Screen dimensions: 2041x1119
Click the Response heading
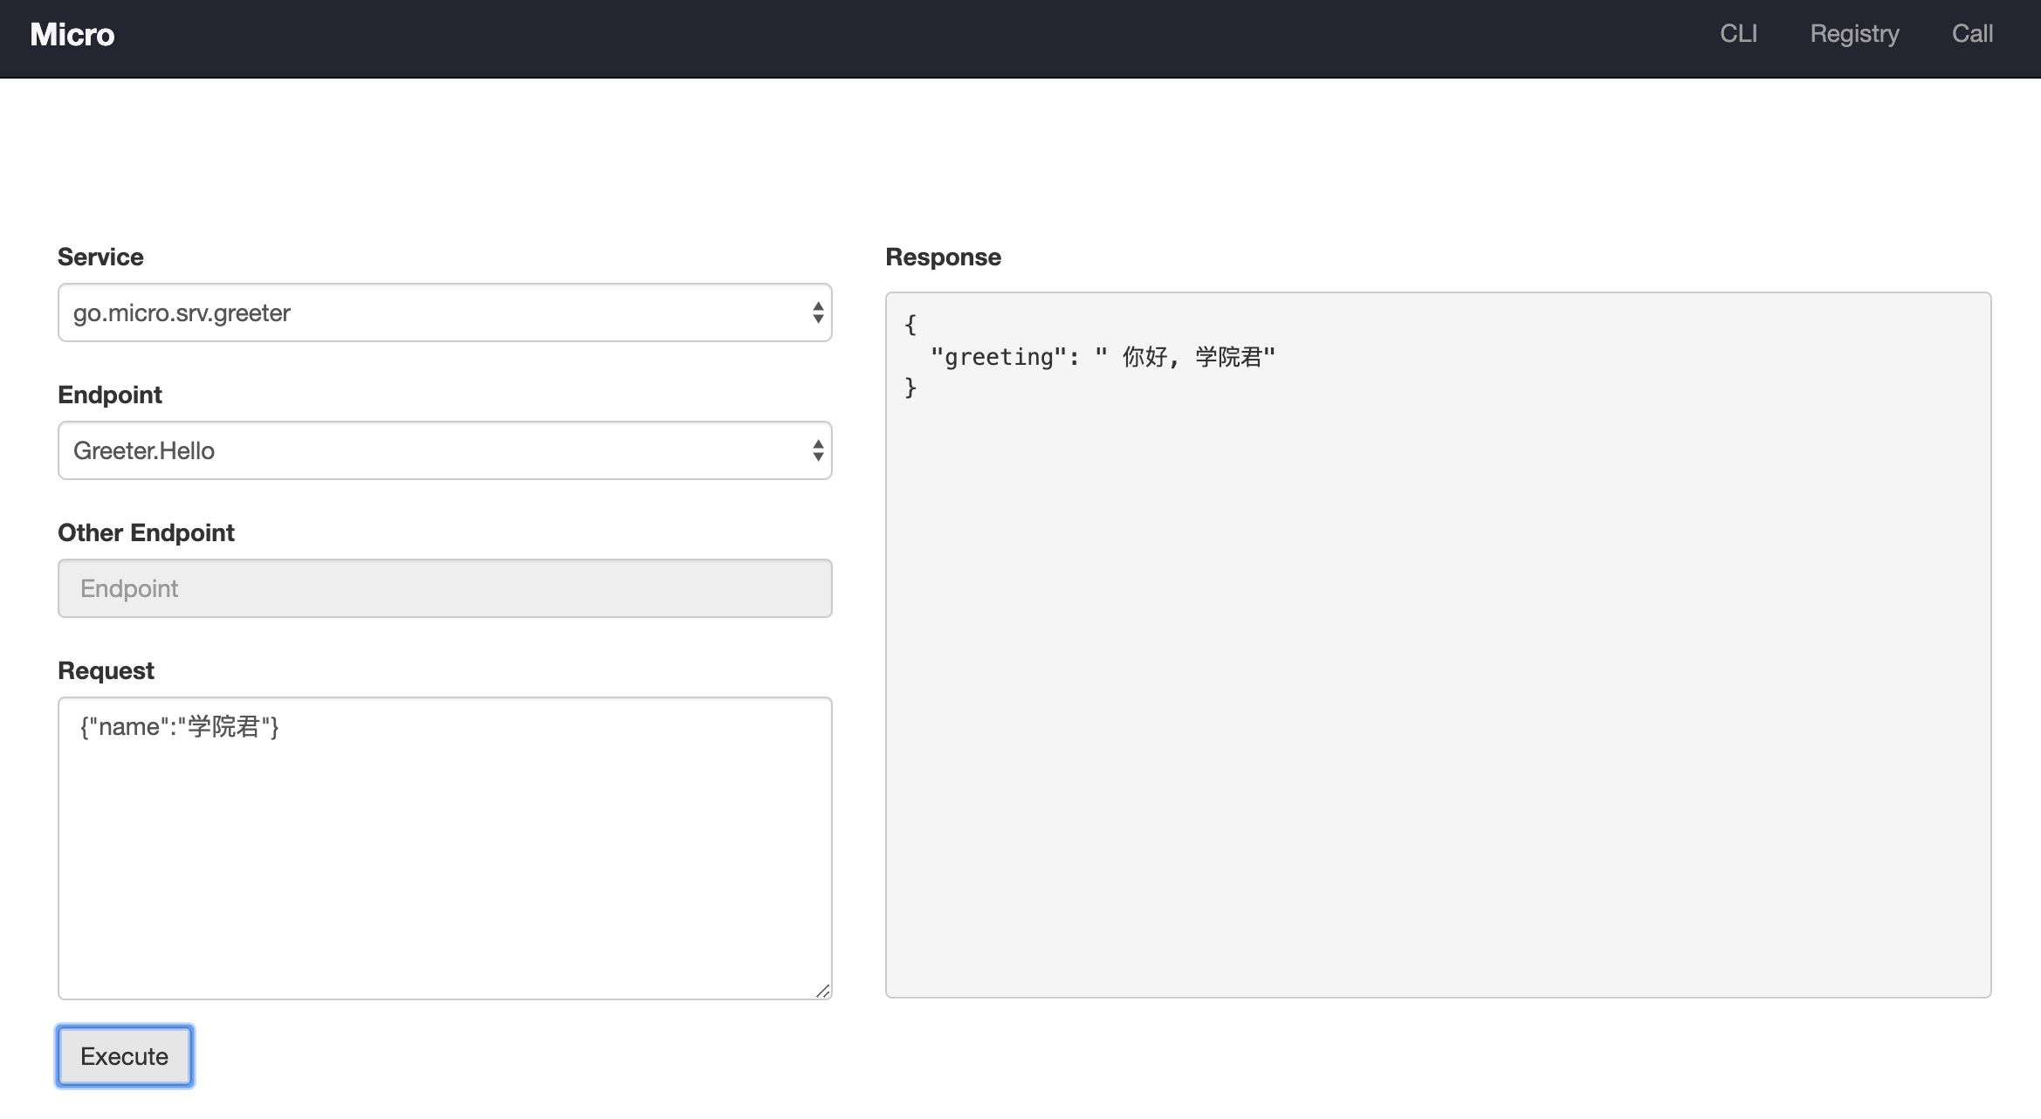tap(944, 257)
